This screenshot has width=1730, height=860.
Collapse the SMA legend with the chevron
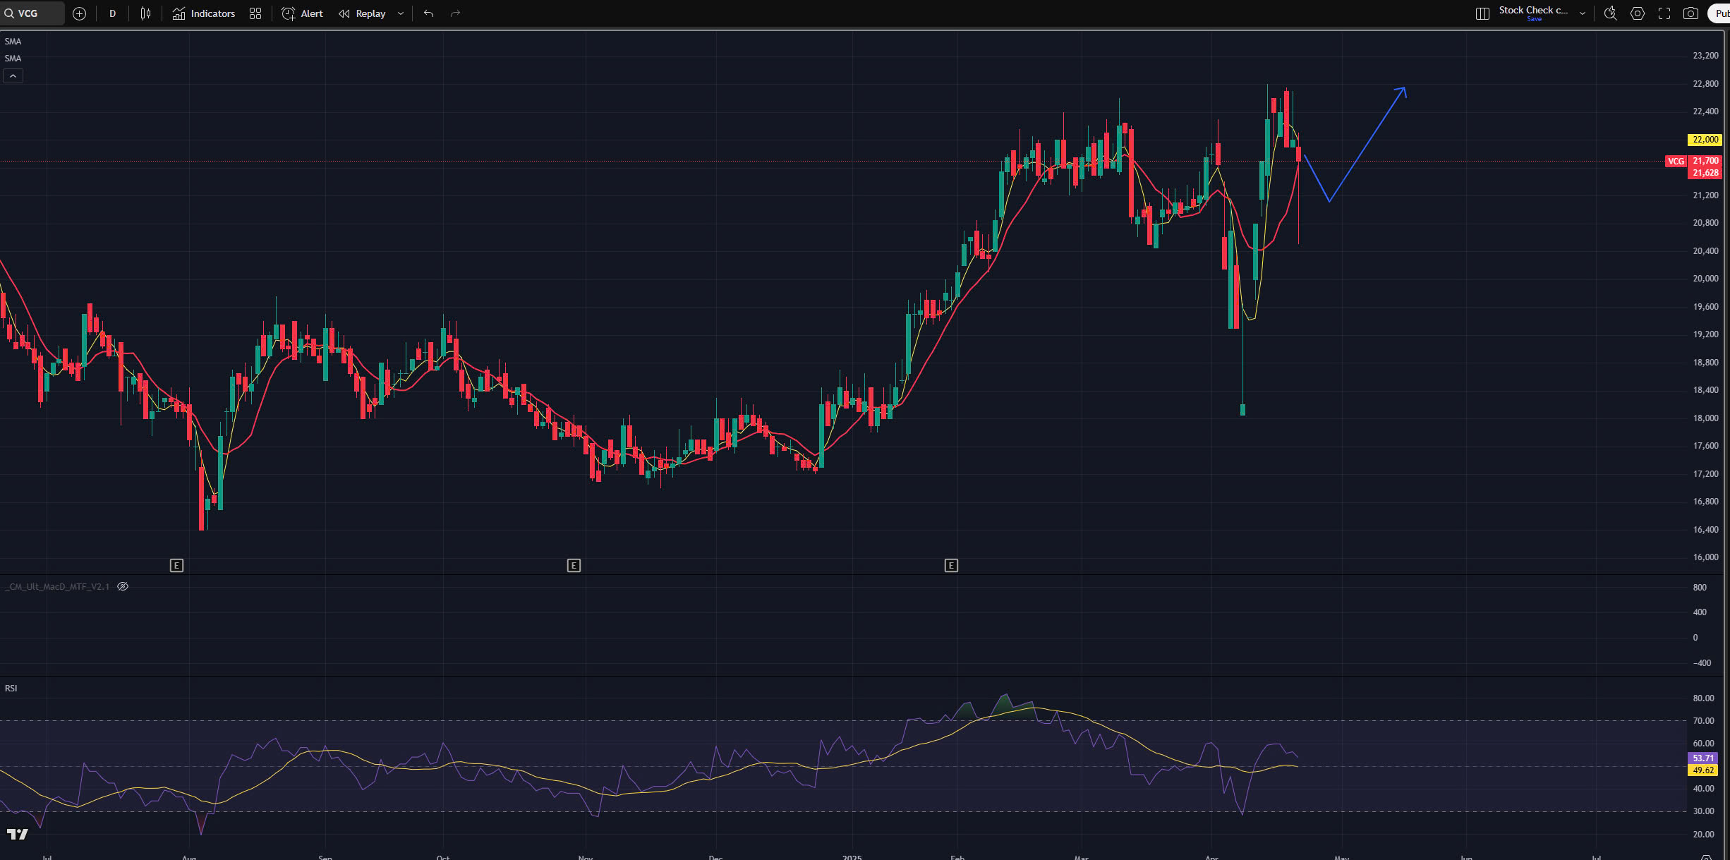pyautogui.click(x=13, y=75)
